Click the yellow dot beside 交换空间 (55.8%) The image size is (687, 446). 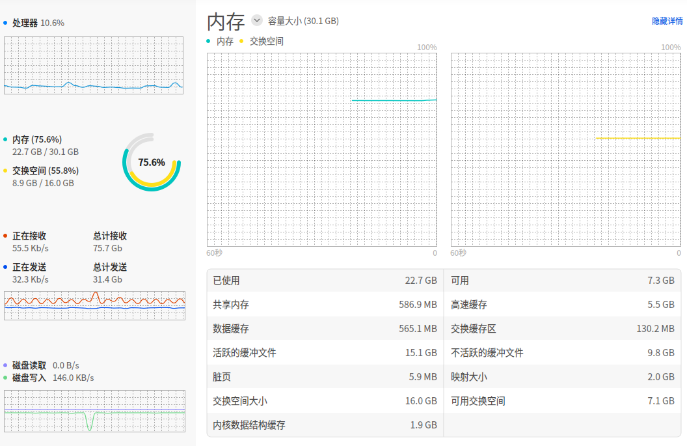click(x=5, y=171)
